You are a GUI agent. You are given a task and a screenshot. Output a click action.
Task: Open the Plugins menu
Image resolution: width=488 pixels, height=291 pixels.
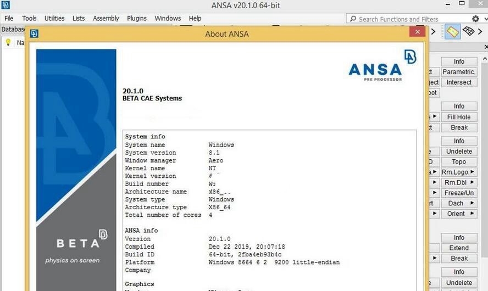[137, 18]
